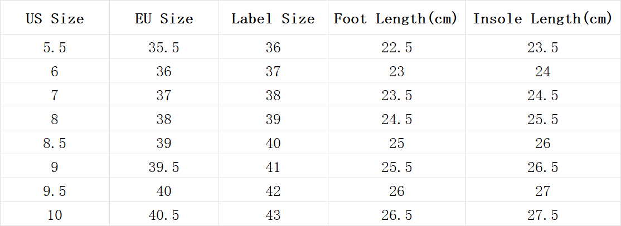Image resolution: width=621 pixels, height=226 pixels.
Task: Select US size 7 cell
Action: pos(55,95)
